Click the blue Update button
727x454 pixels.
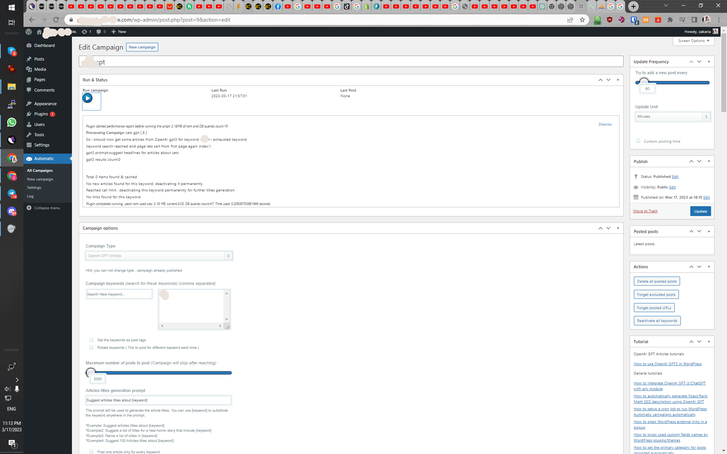[x=700, y=211]
